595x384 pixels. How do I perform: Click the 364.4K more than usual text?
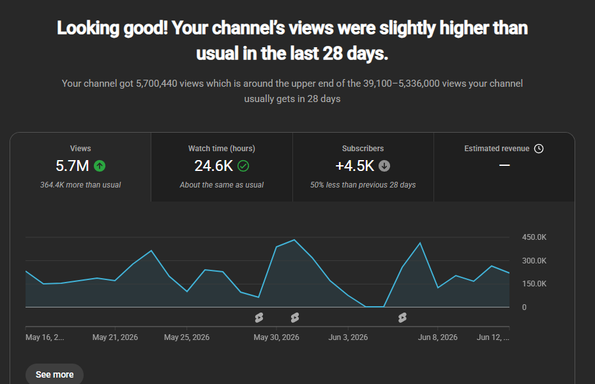tap(80, 185)
